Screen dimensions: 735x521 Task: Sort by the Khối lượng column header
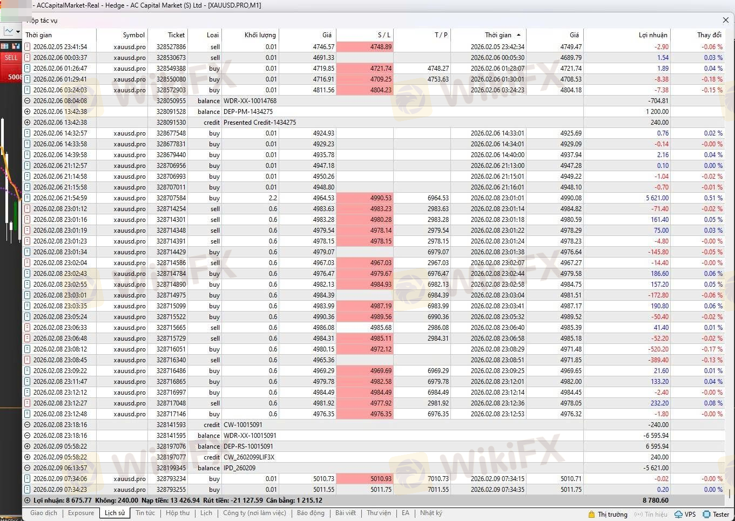point(250,35)
